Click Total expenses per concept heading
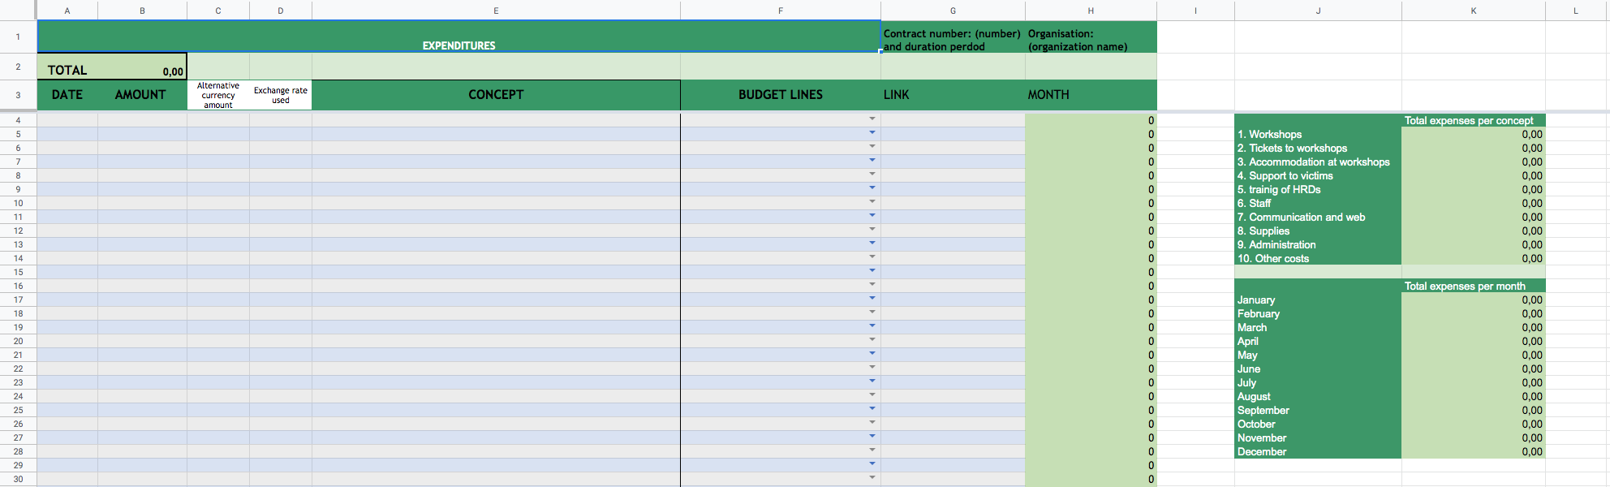Viewport: 1610px width, 487px height. click(x=1469, y=120)
